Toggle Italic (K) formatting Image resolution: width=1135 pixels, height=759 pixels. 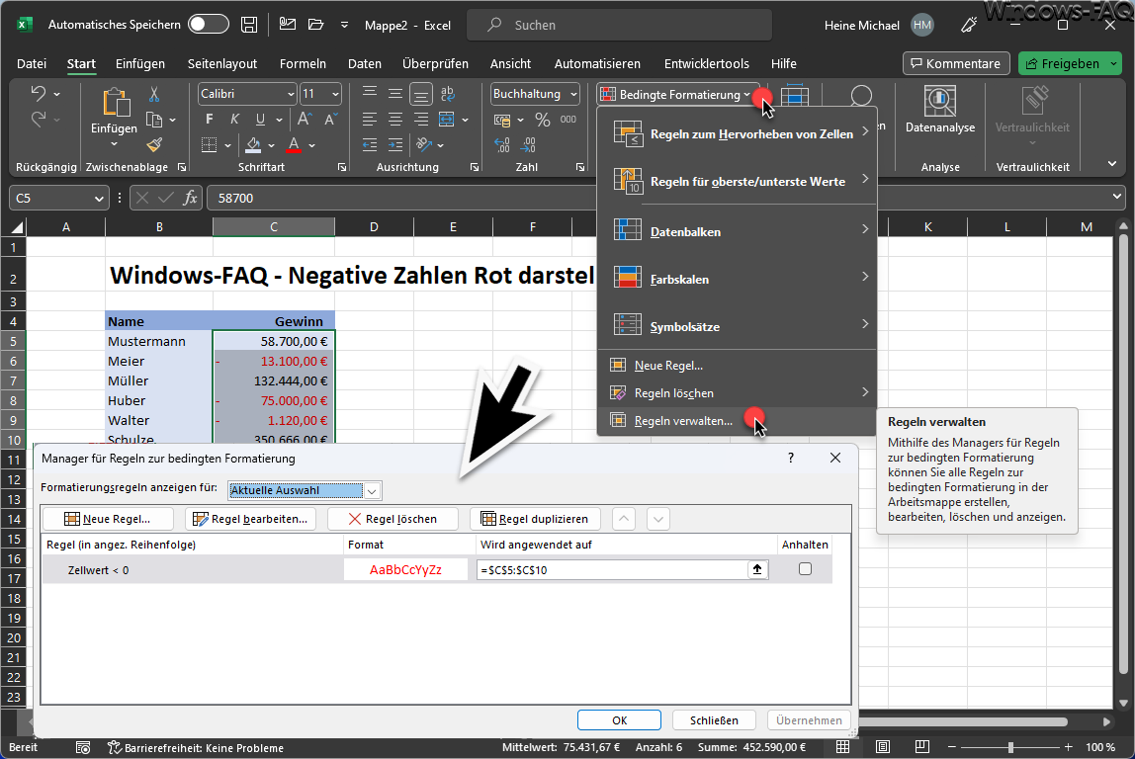tap(234, 120)
